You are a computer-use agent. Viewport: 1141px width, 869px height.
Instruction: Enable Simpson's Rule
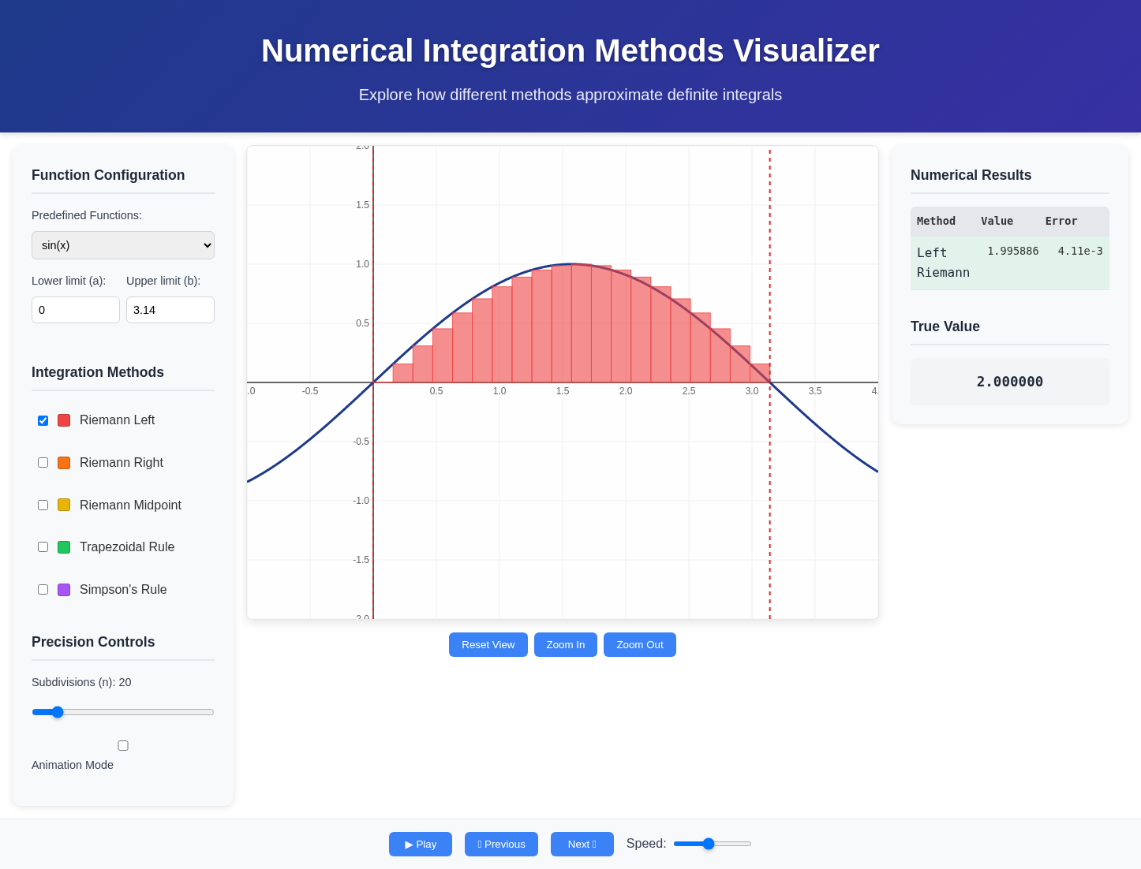[x=43, y=589]
